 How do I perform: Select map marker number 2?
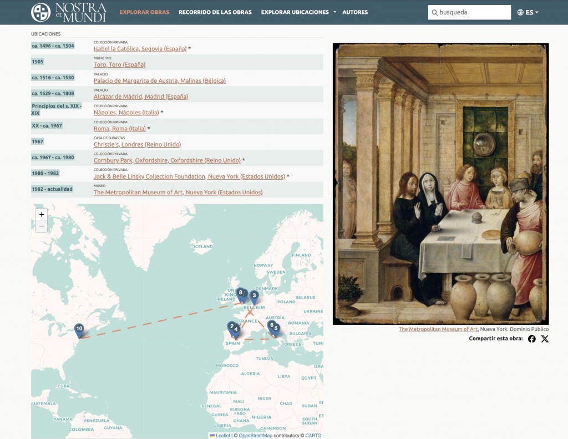(231, 328)
